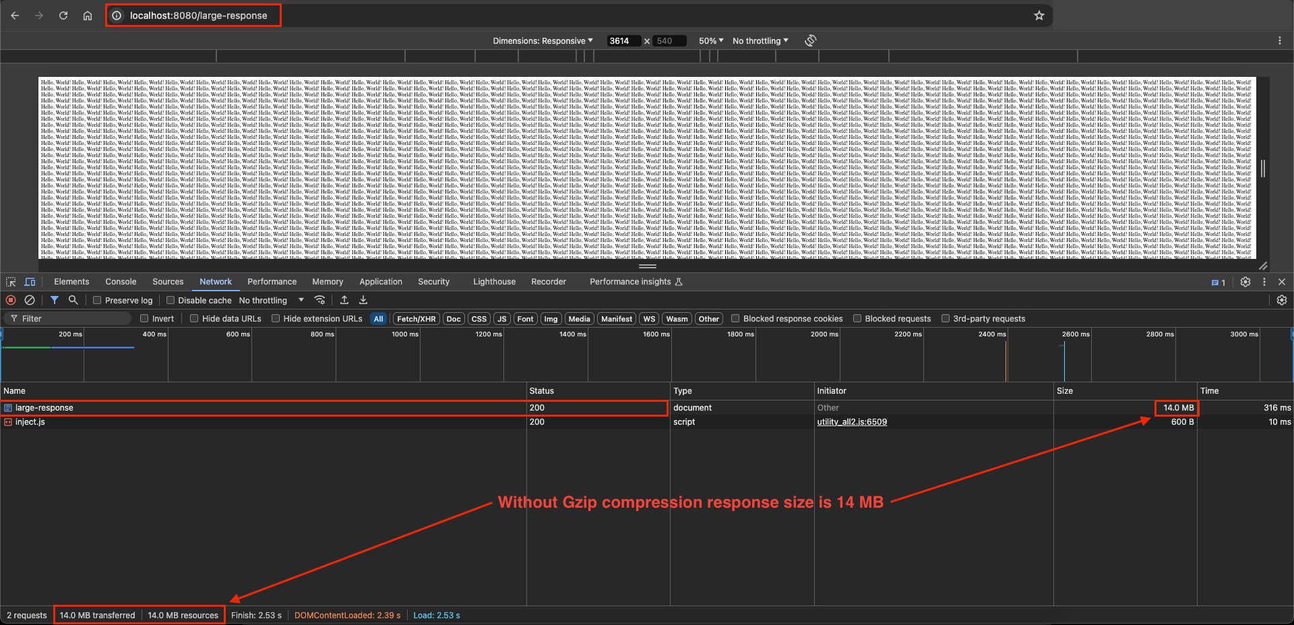Open the Lighthouse panel
Viewport: 1294px width, 625px height.
click(493, 282)
